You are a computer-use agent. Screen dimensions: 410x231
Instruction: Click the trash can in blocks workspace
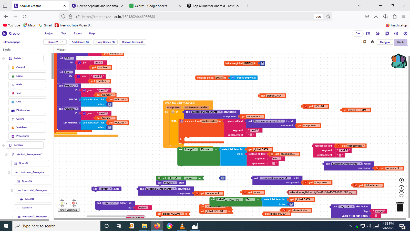click(x=400, y=207)
